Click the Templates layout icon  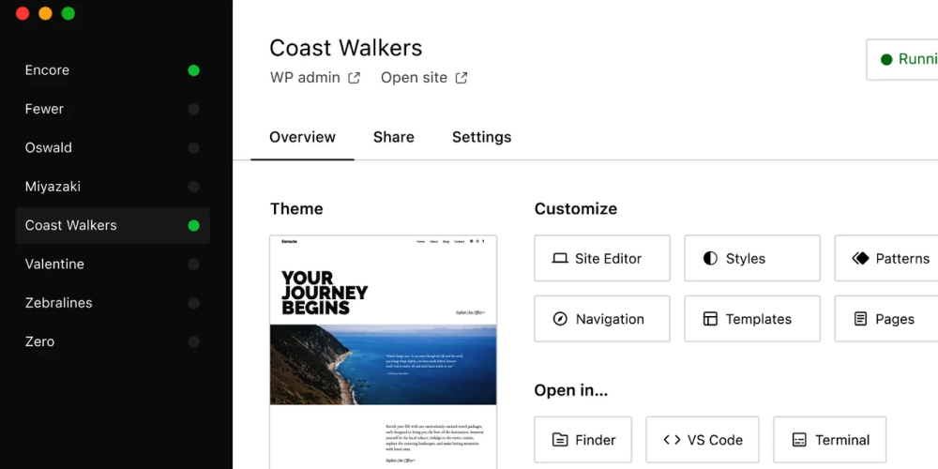[710, 319]
